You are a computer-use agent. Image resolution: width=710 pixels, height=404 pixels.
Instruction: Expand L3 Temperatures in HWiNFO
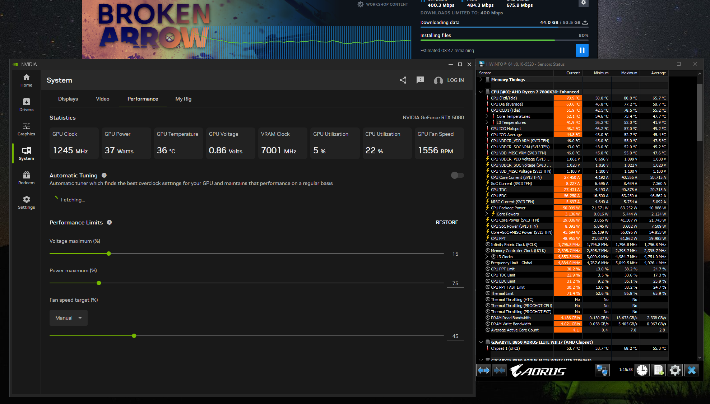coord(487,122)
